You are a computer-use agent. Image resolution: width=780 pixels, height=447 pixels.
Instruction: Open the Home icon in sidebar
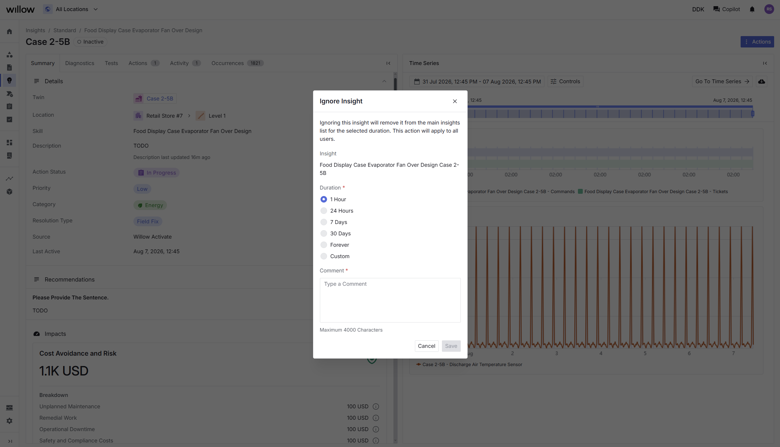[9, 32]
